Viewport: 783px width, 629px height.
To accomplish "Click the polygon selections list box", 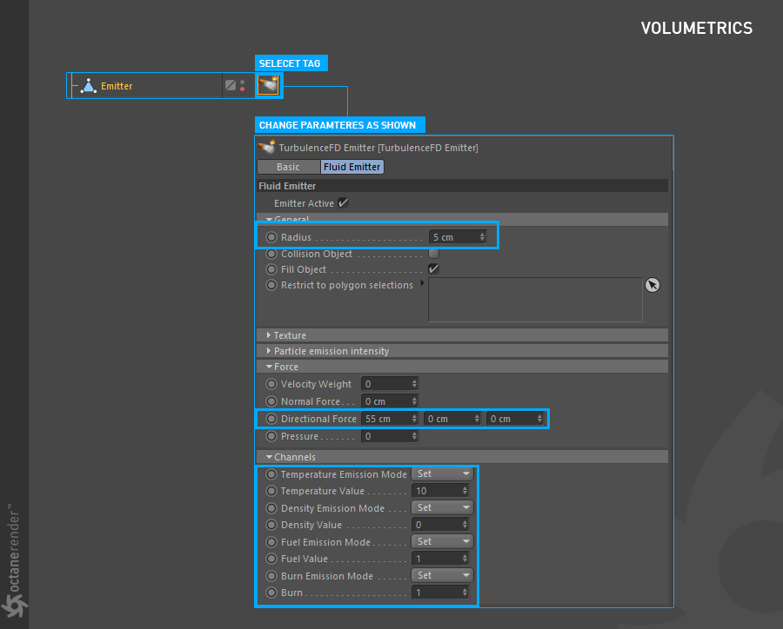I will pos(535,300).
